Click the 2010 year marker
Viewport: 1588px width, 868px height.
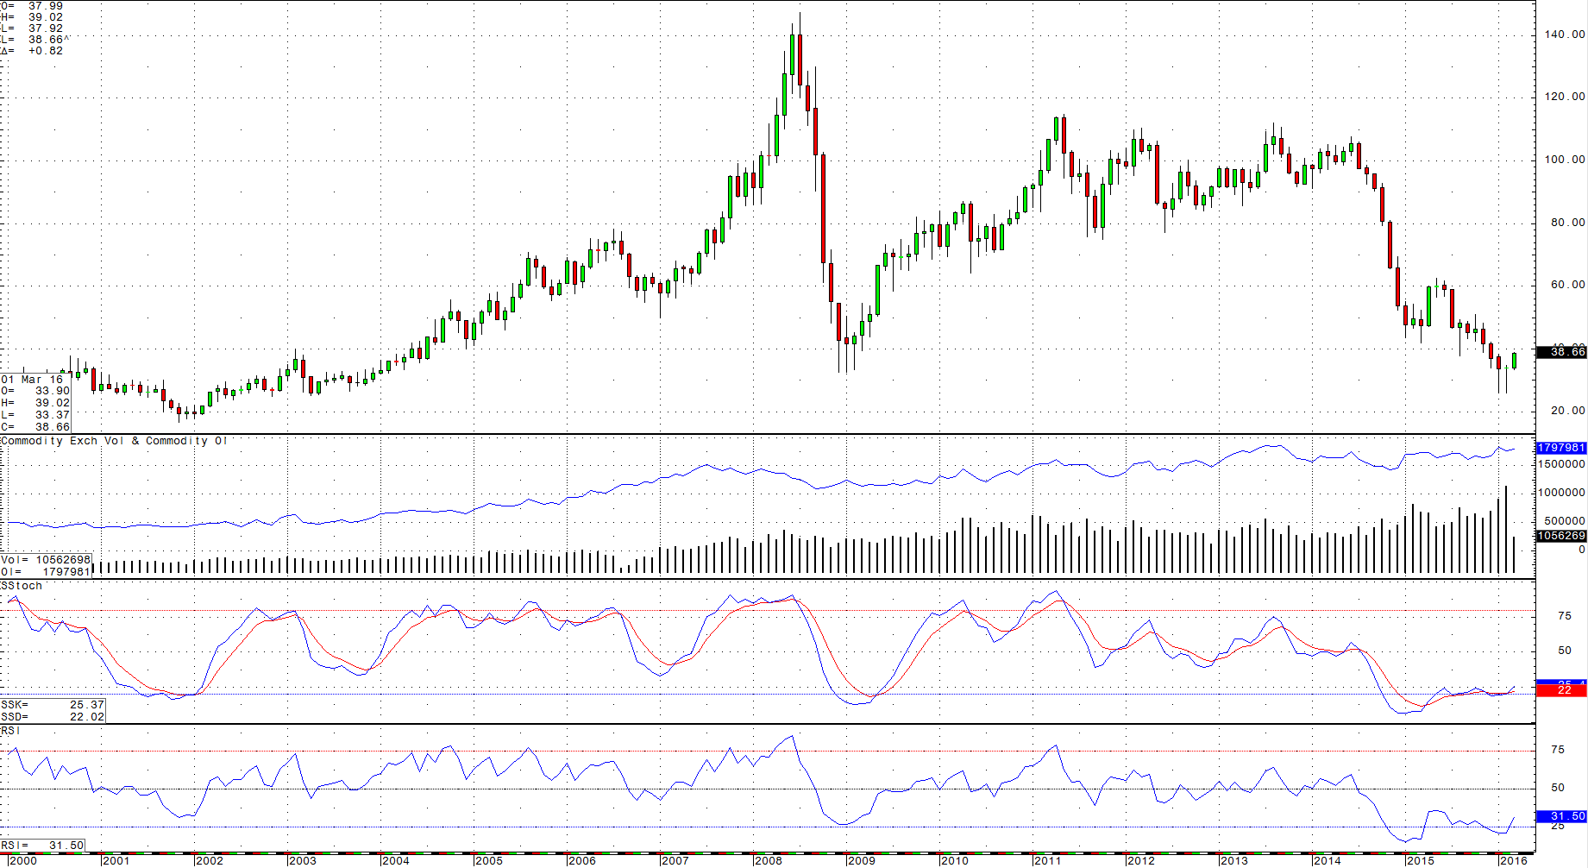point(954,860)
